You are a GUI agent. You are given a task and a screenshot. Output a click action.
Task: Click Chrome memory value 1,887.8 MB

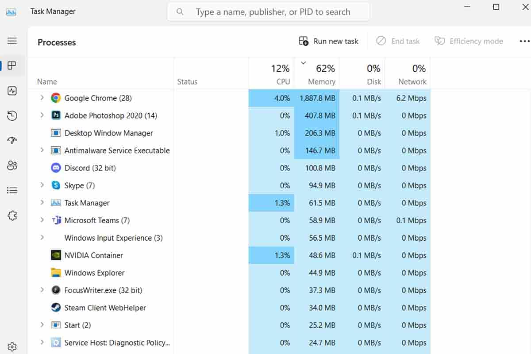tap(317, 98)
